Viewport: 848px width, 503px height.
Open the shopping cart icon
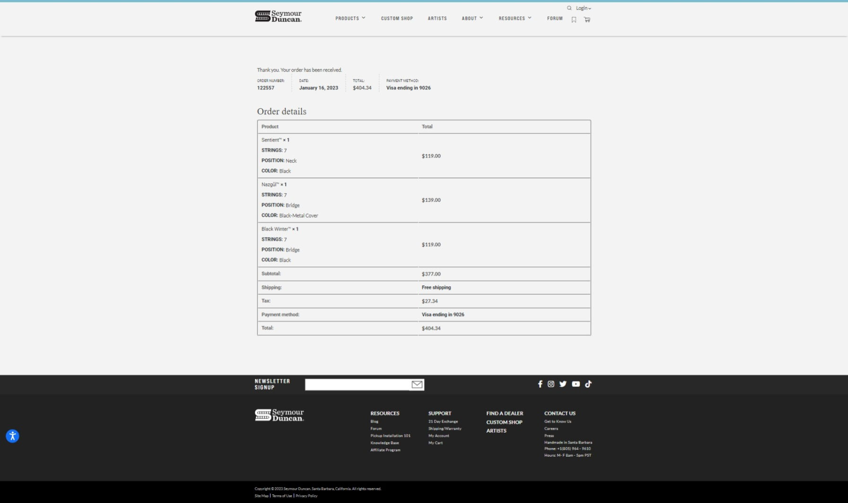[x=587, y=20]
